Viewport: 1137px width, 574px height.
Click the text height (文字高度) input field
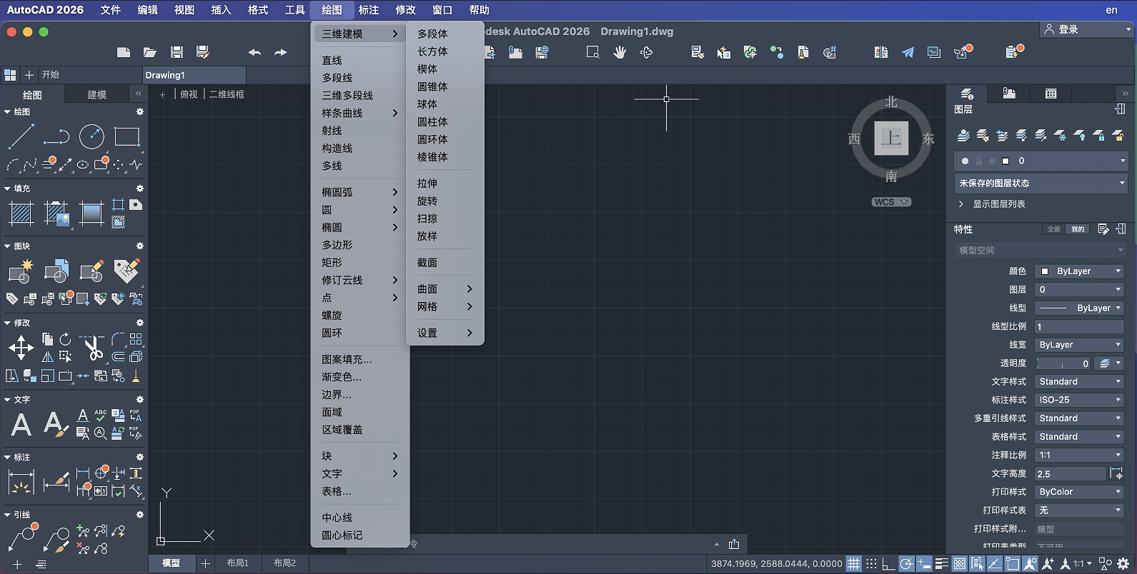(x=1070, y=474)
